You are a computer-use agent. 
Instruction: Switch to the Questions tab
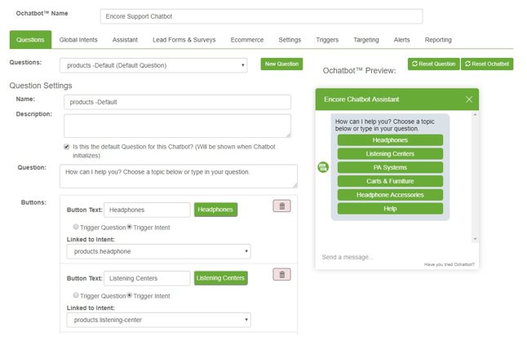tap(30, 40)
